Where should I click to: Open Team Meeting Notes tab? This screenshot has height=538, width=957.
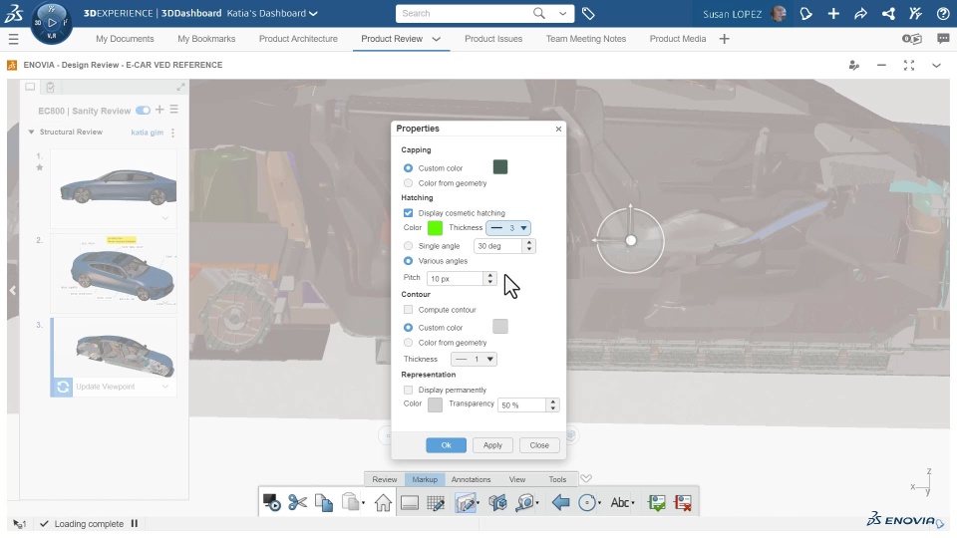point(586,39)
